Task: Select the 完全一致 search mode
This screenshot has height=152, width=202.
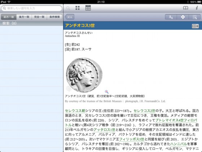Action: pyautogui.click(x=39, y=17)
